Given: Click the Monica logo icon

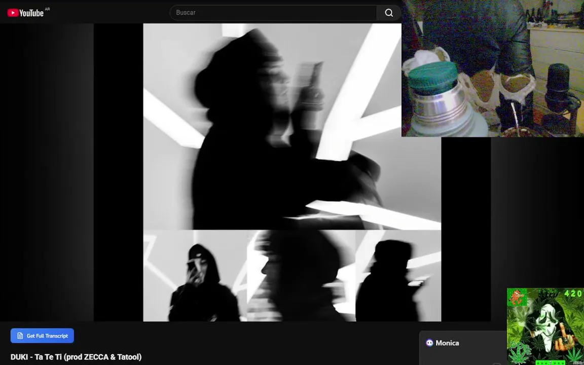Looking at the screenshot, I should (x=429, y=343).
